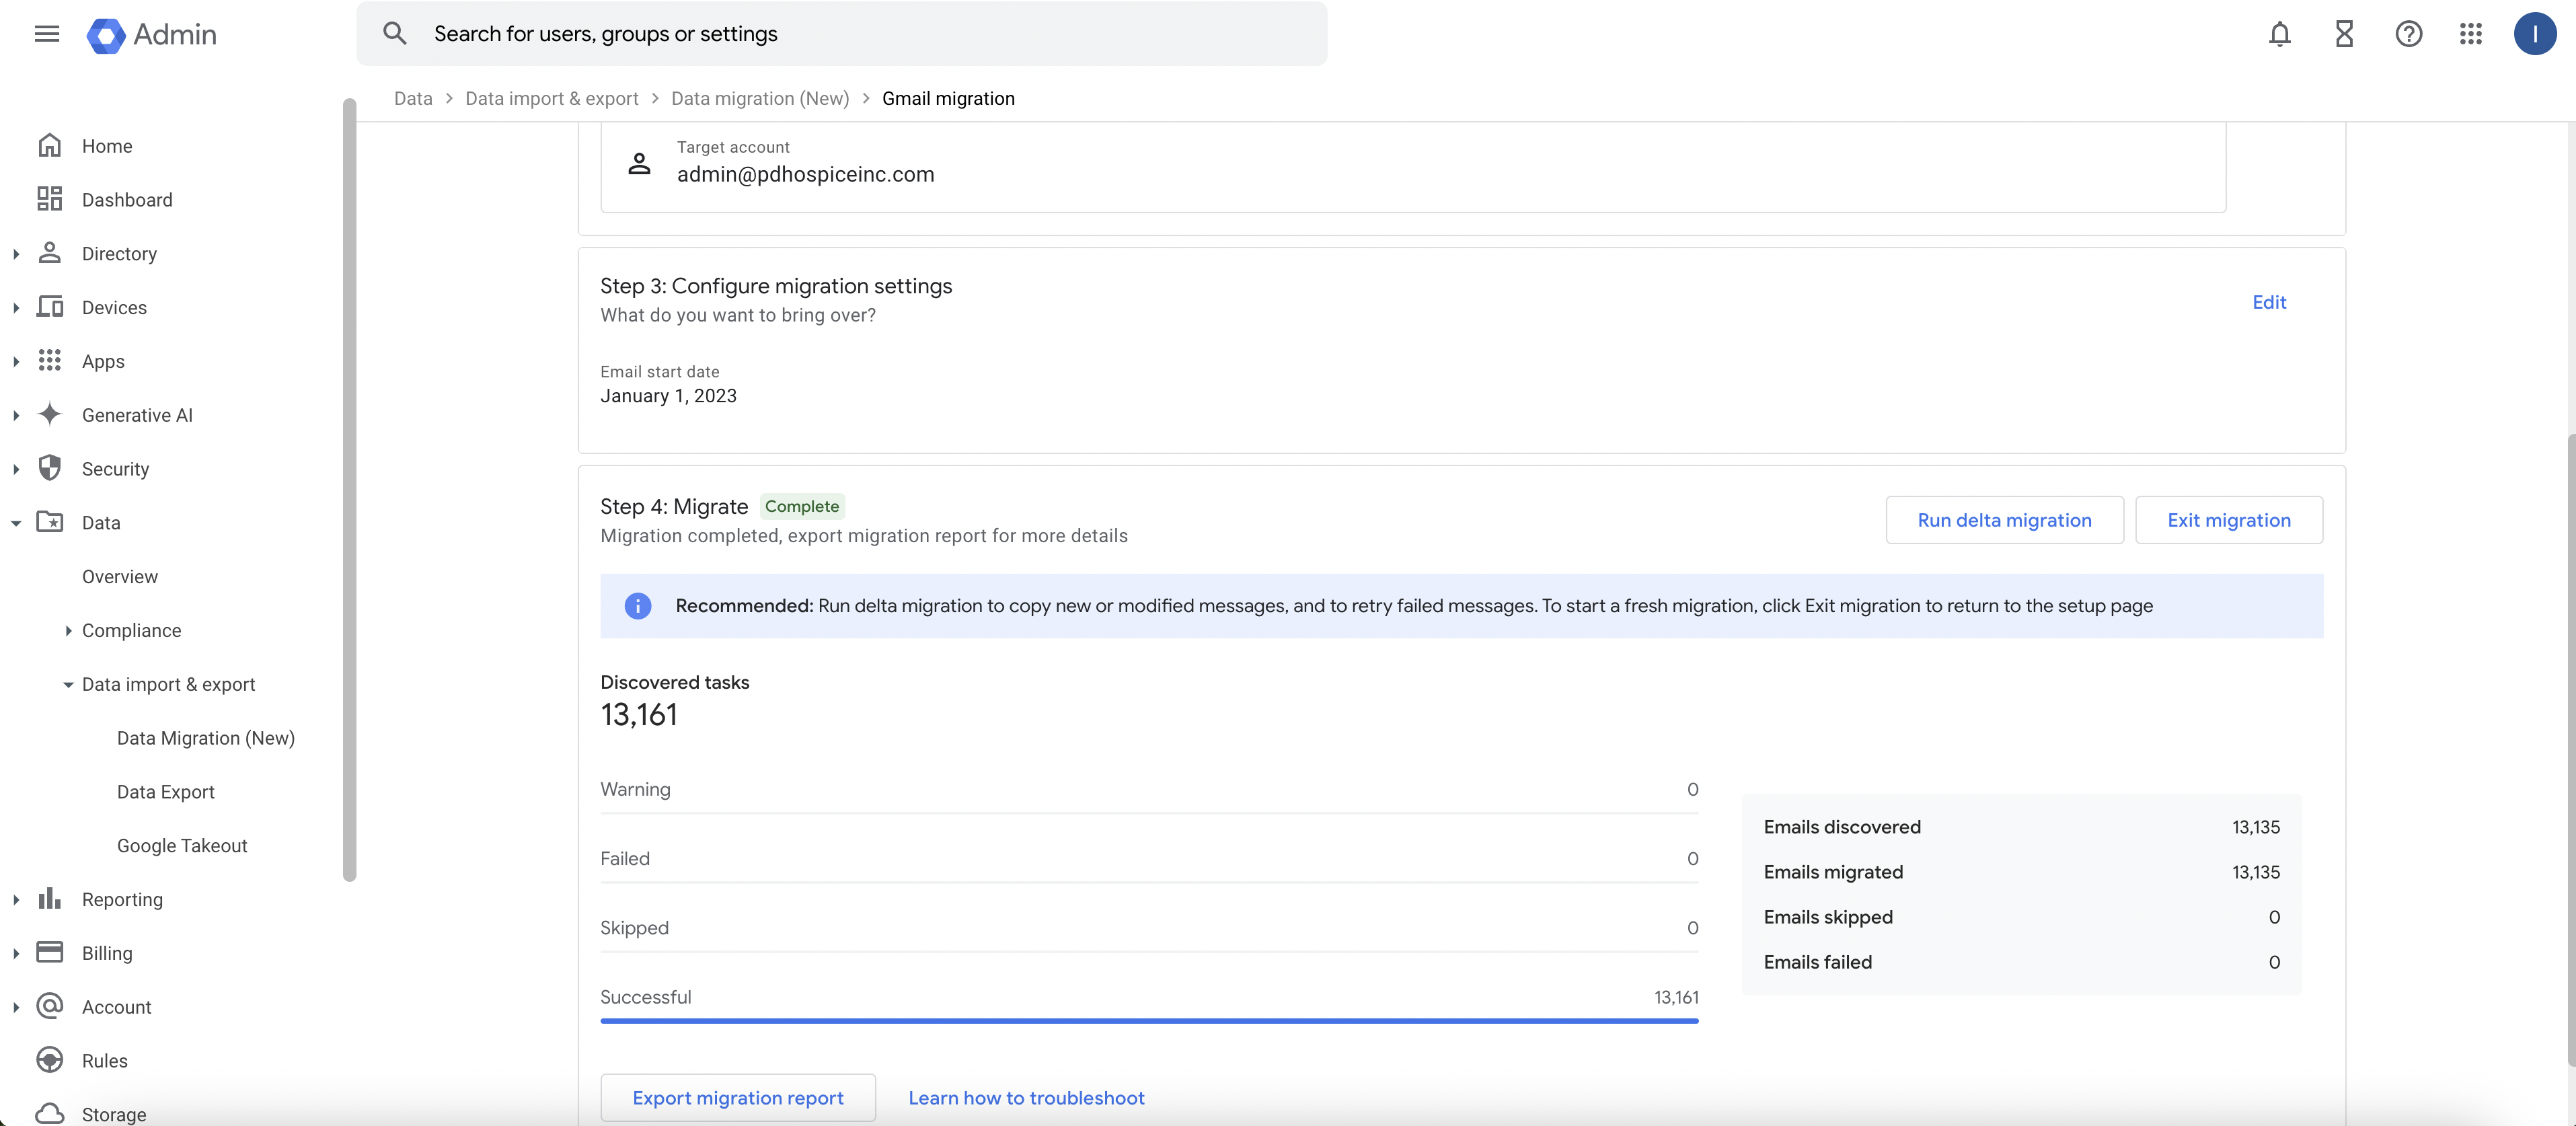Click the Apps grid icon in sidebar
The height and width of the screenshot is (1126, 2576).
[x=50, y=361]
